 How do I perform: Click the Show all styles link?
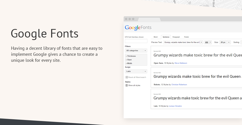[x=134, y=85]
